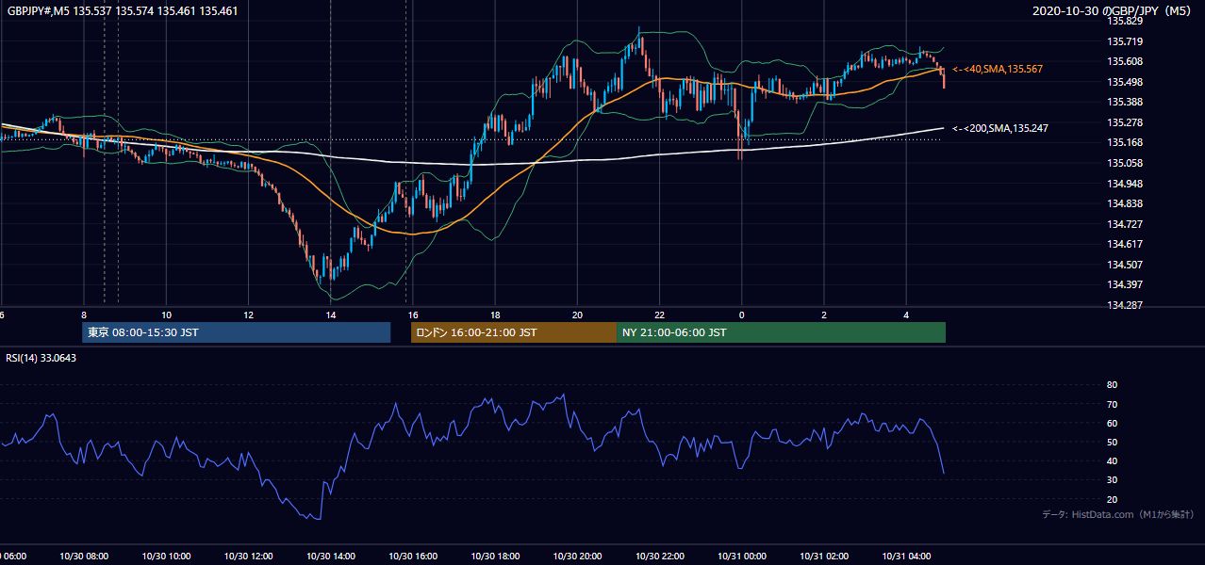Click price axis value 135.058
This screenshot has height=565, width=1205.
(x=1124, y=163)
